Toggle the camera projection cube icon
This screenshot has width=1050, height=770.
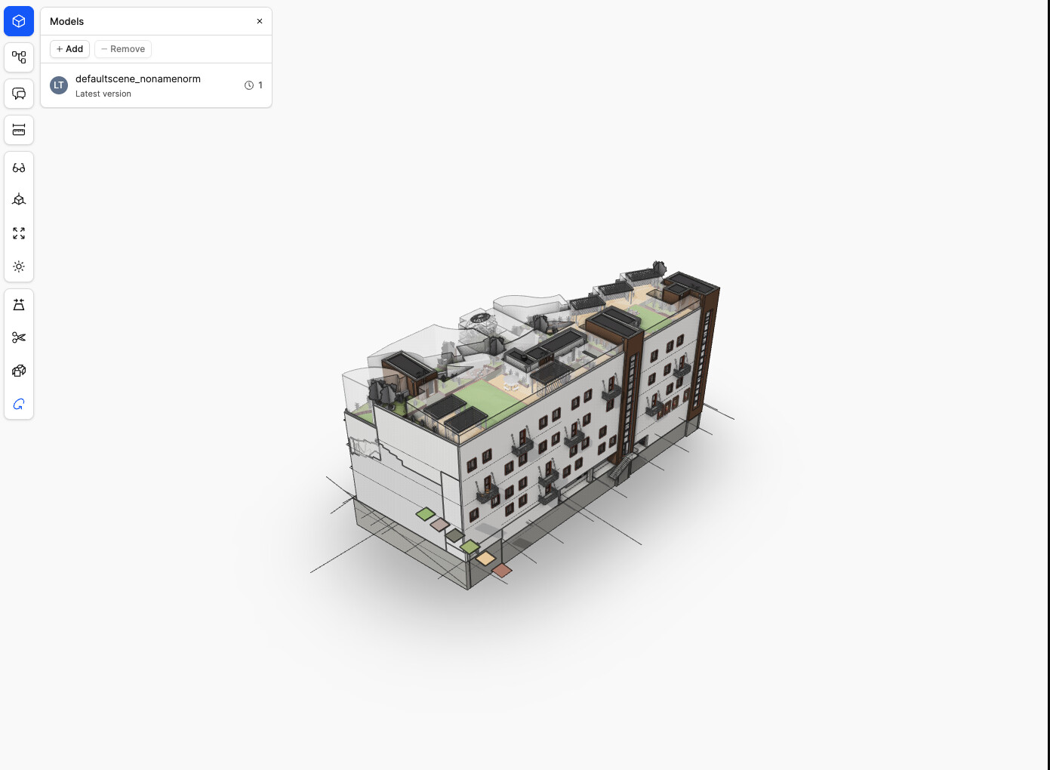pyautogui.click(x=19, y=200)
